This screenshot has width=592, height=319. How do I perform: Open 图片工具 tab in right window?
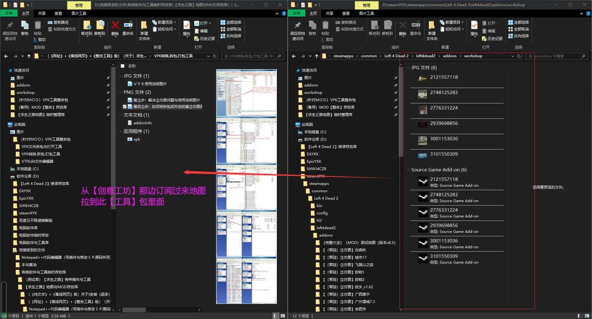[366, 13]
